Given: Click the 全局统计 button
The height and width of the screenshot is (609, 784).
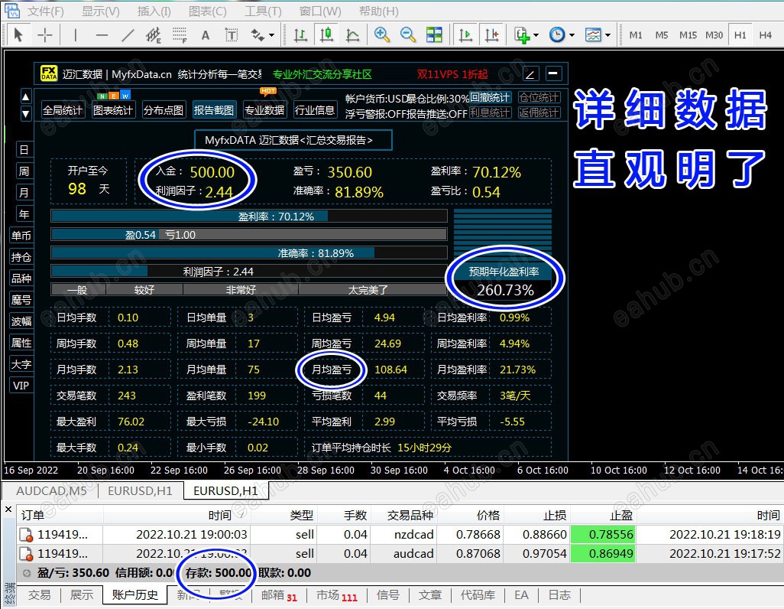Looking at the screenshot, I should (63, 110).
